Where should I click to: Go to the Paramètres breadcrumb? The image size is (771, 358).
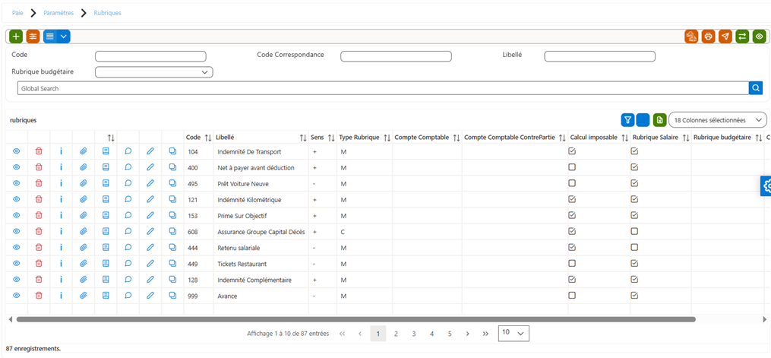click(58, 13)
